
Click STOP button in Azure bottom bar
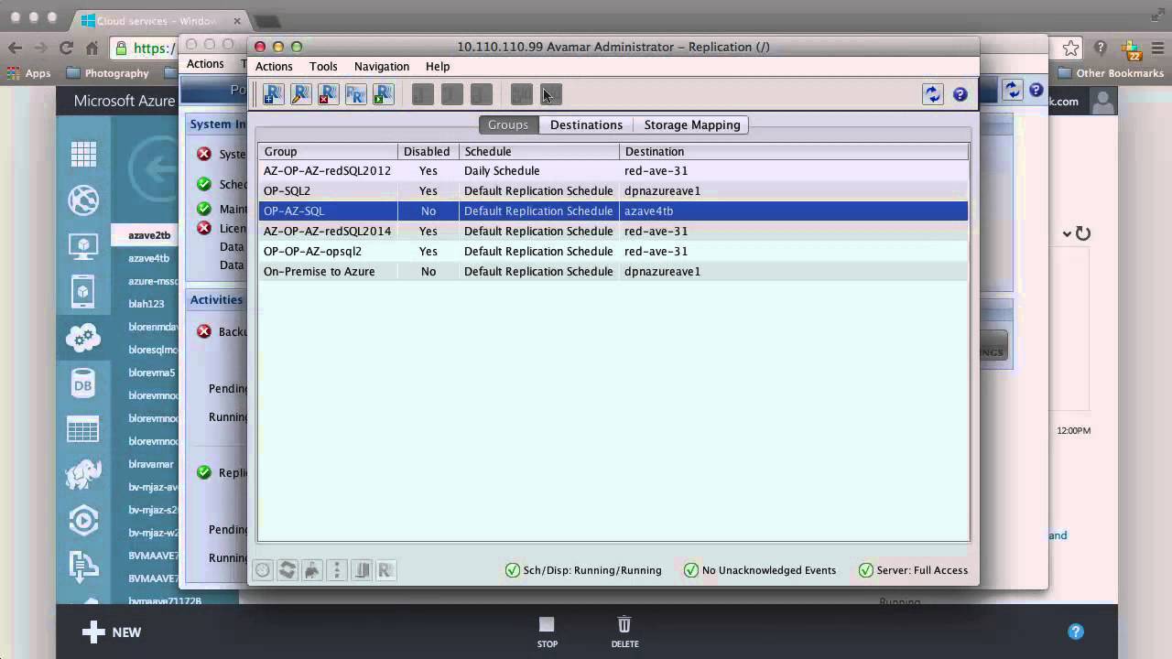(547, 632)
